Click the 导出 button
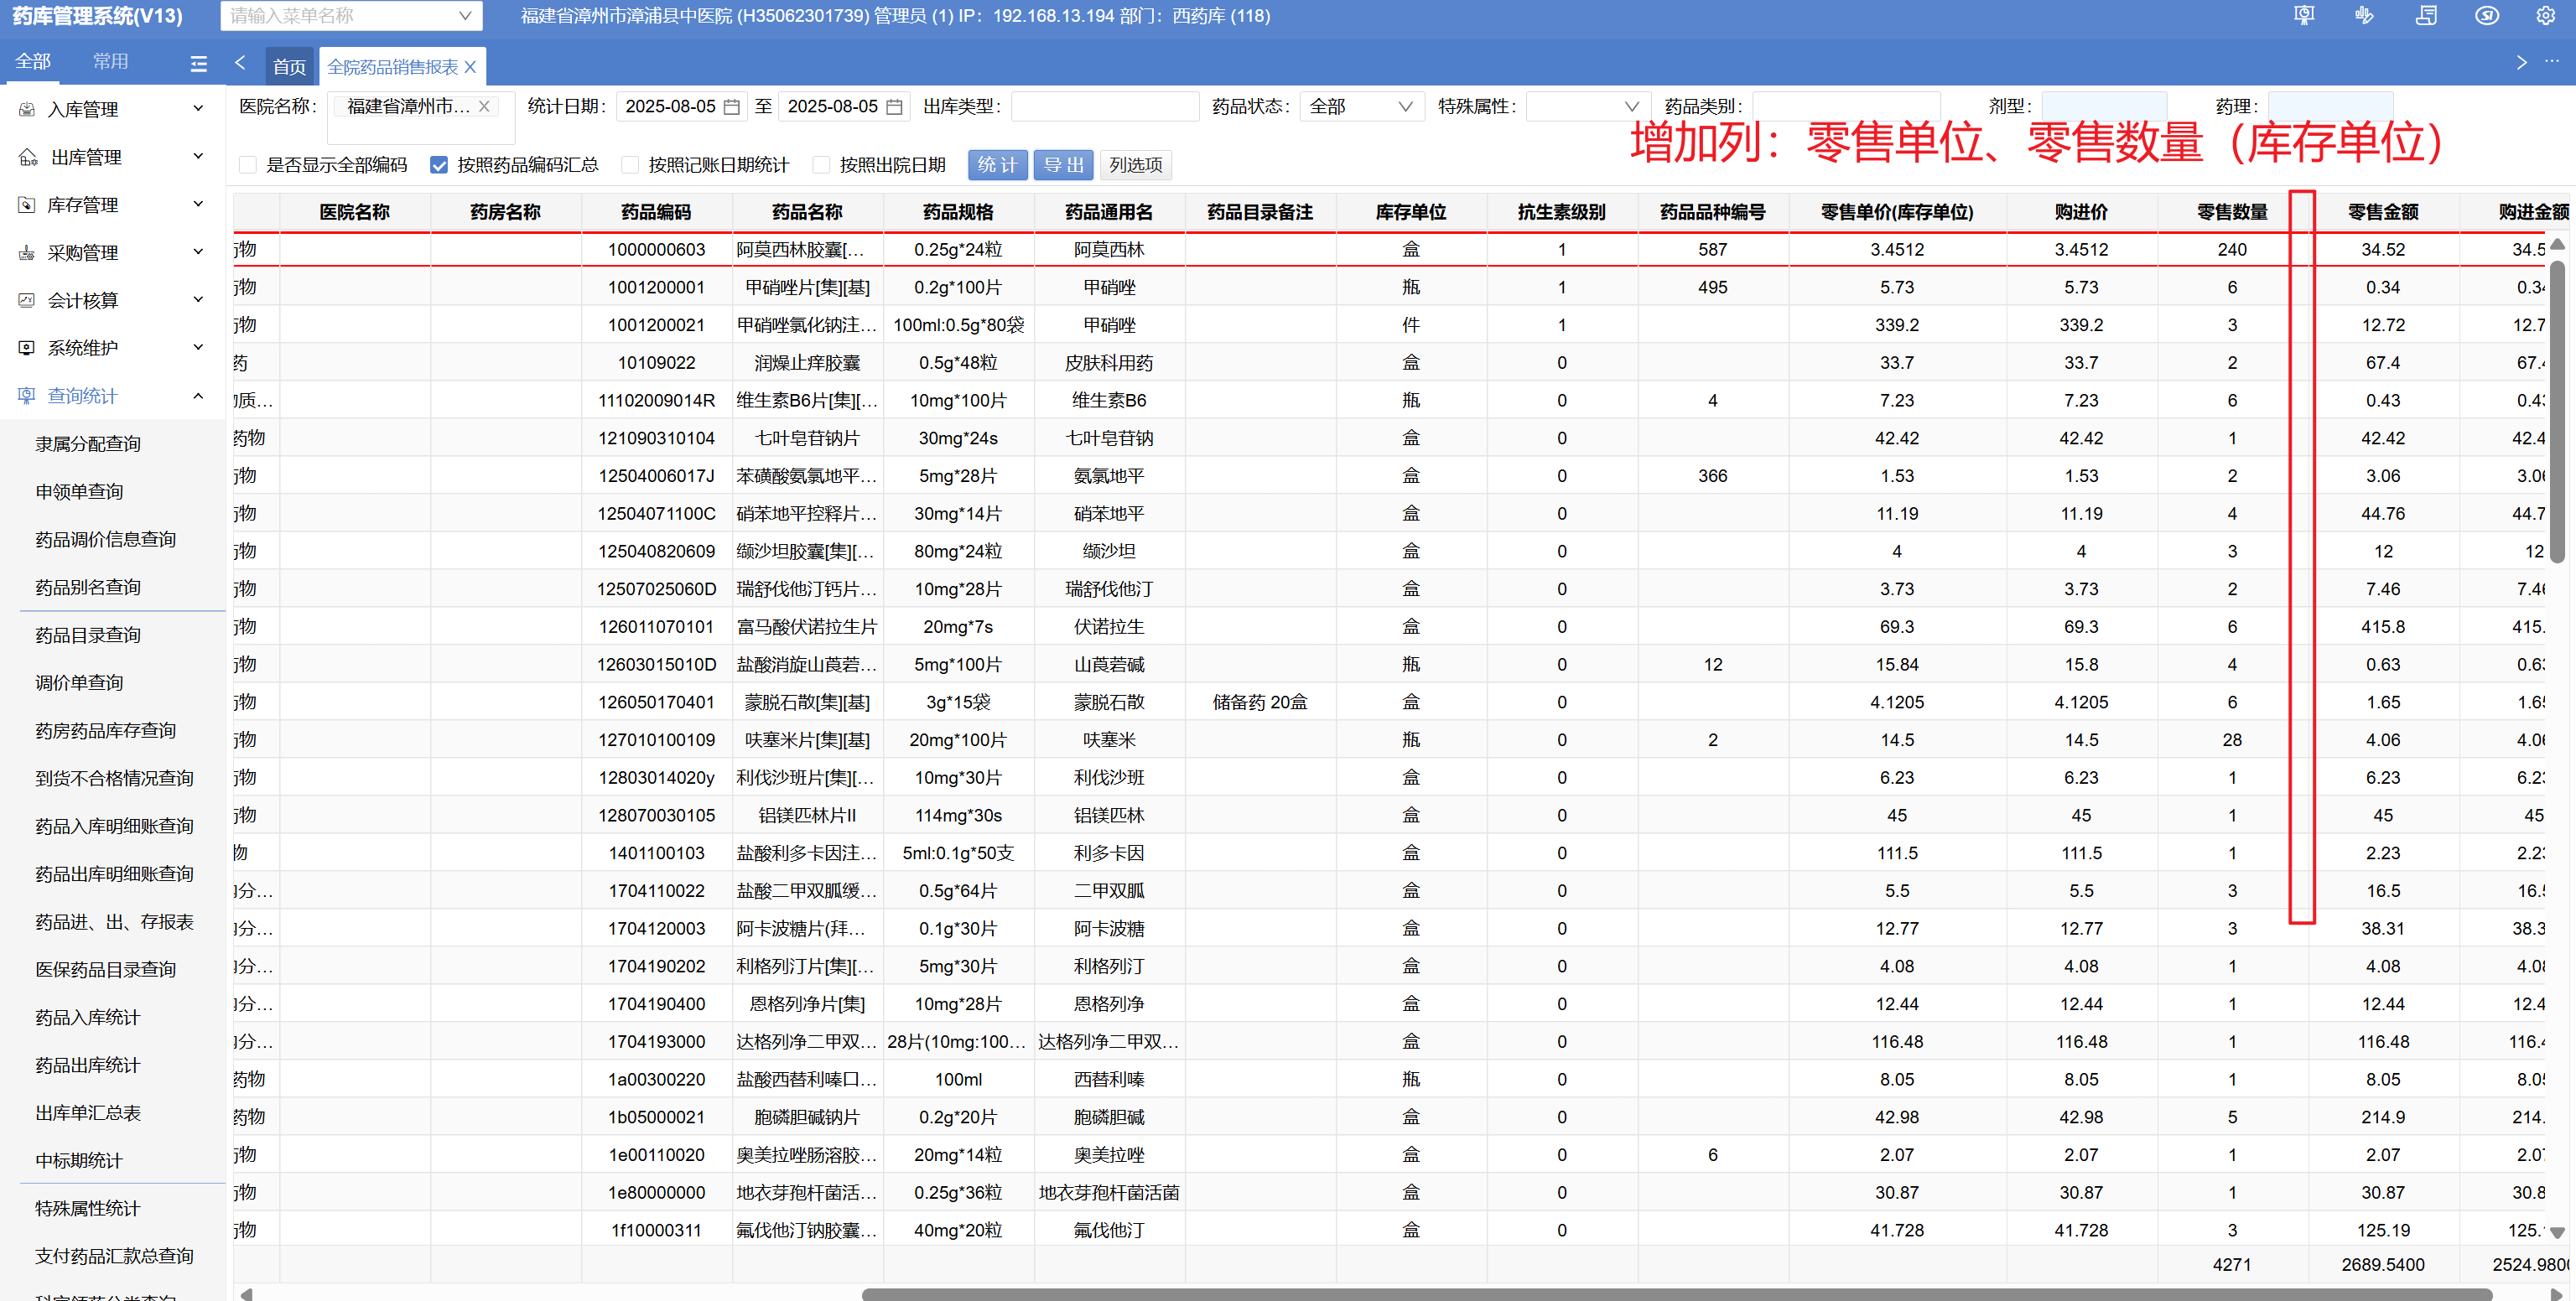This screenshot has height=1301, width=2576. tap(1063, 165)
